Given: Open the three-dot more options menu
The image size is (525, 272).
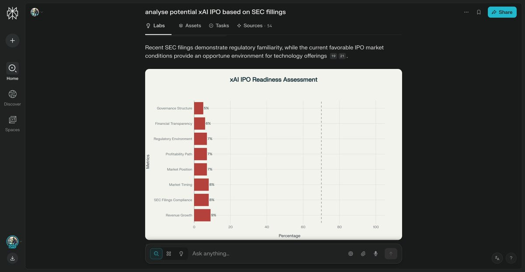Looking at the screenshot, I should click(x=466, y=12).
